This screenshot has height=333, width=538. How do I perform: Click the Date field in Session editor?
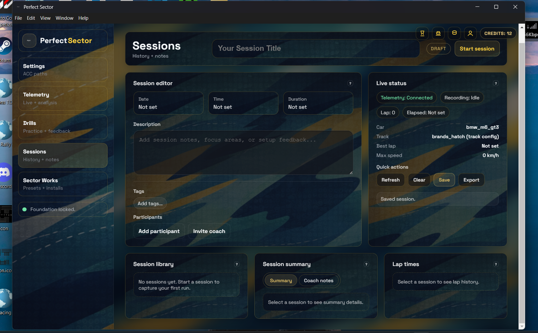coord(169,103)
